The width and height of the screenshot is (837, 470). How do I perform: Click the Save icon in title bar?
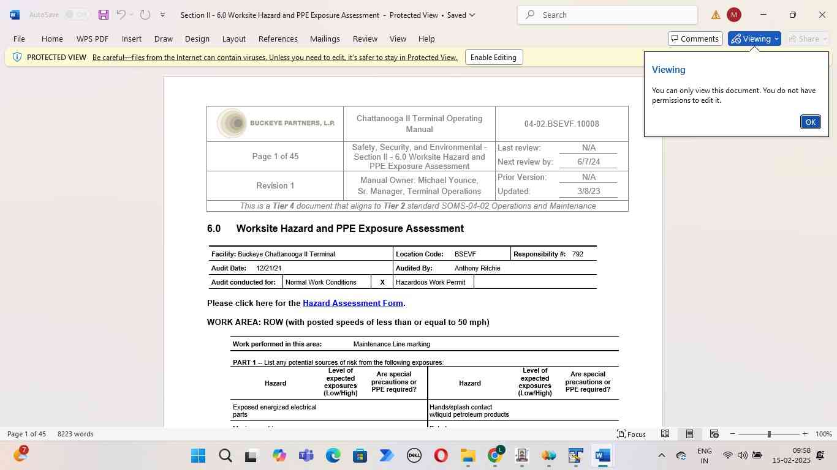pos(103,15)
